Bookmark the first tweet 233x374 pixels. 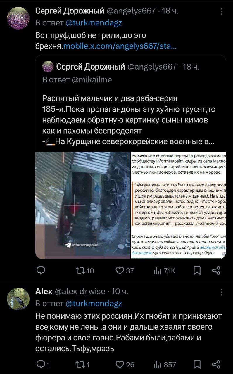click(197, 271)
